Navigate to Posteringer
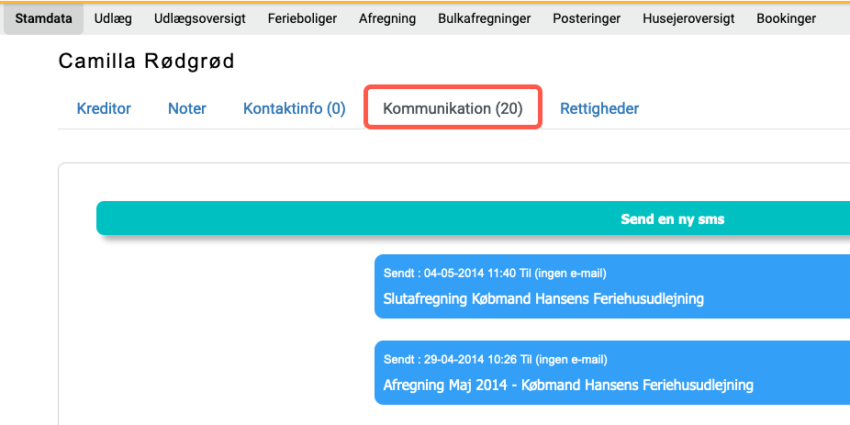 coord(587,18)
